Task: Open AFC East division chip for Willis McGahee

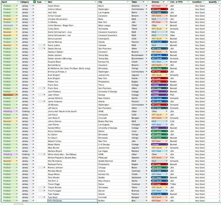Action: tap(159, 200)
